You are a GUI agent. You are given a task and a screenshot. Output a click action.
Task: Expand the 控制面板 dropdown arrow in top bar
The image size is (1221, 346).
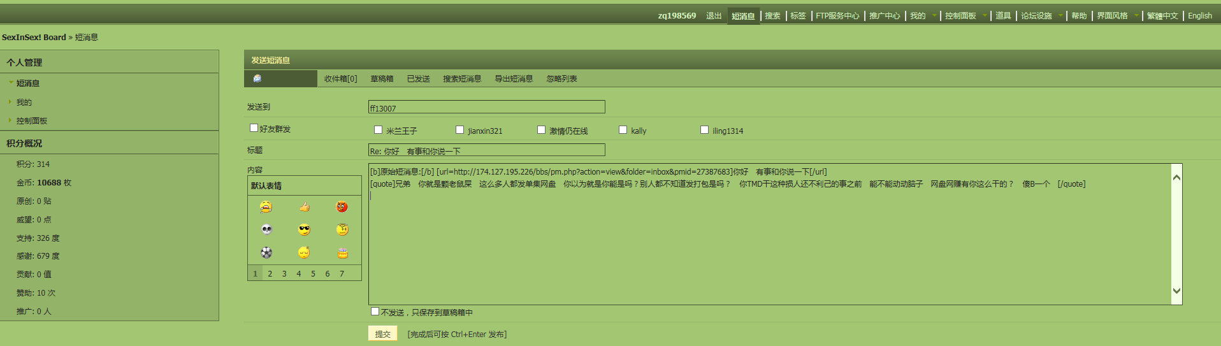click(985, 16)
